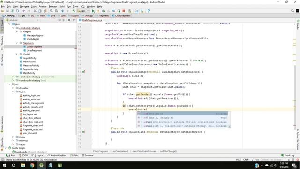Open the run configuration app dropdown
This screenshot has width=300, height=169.
(83, 11)
